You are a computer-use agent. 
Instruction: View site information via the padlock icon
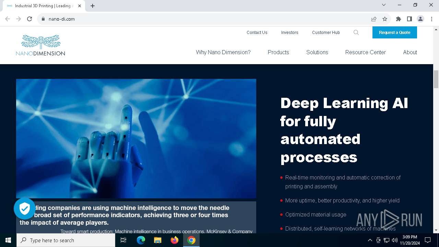coord(43,19)
